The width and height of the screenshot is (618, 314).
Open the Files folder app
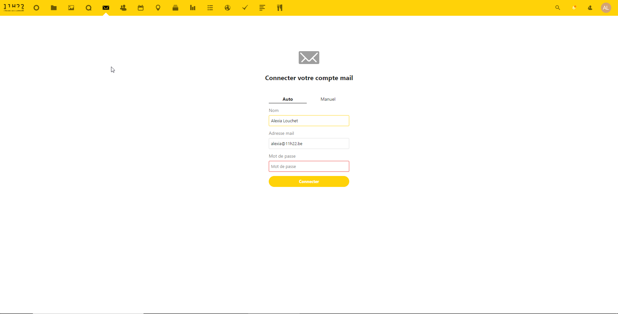[x=54, y=8]
